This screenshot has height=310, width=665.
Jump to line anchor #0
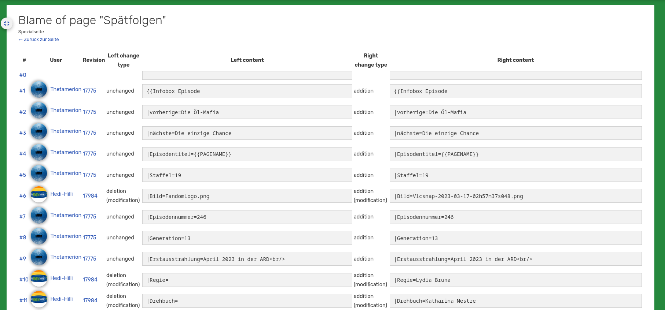[x=23, y=75]
